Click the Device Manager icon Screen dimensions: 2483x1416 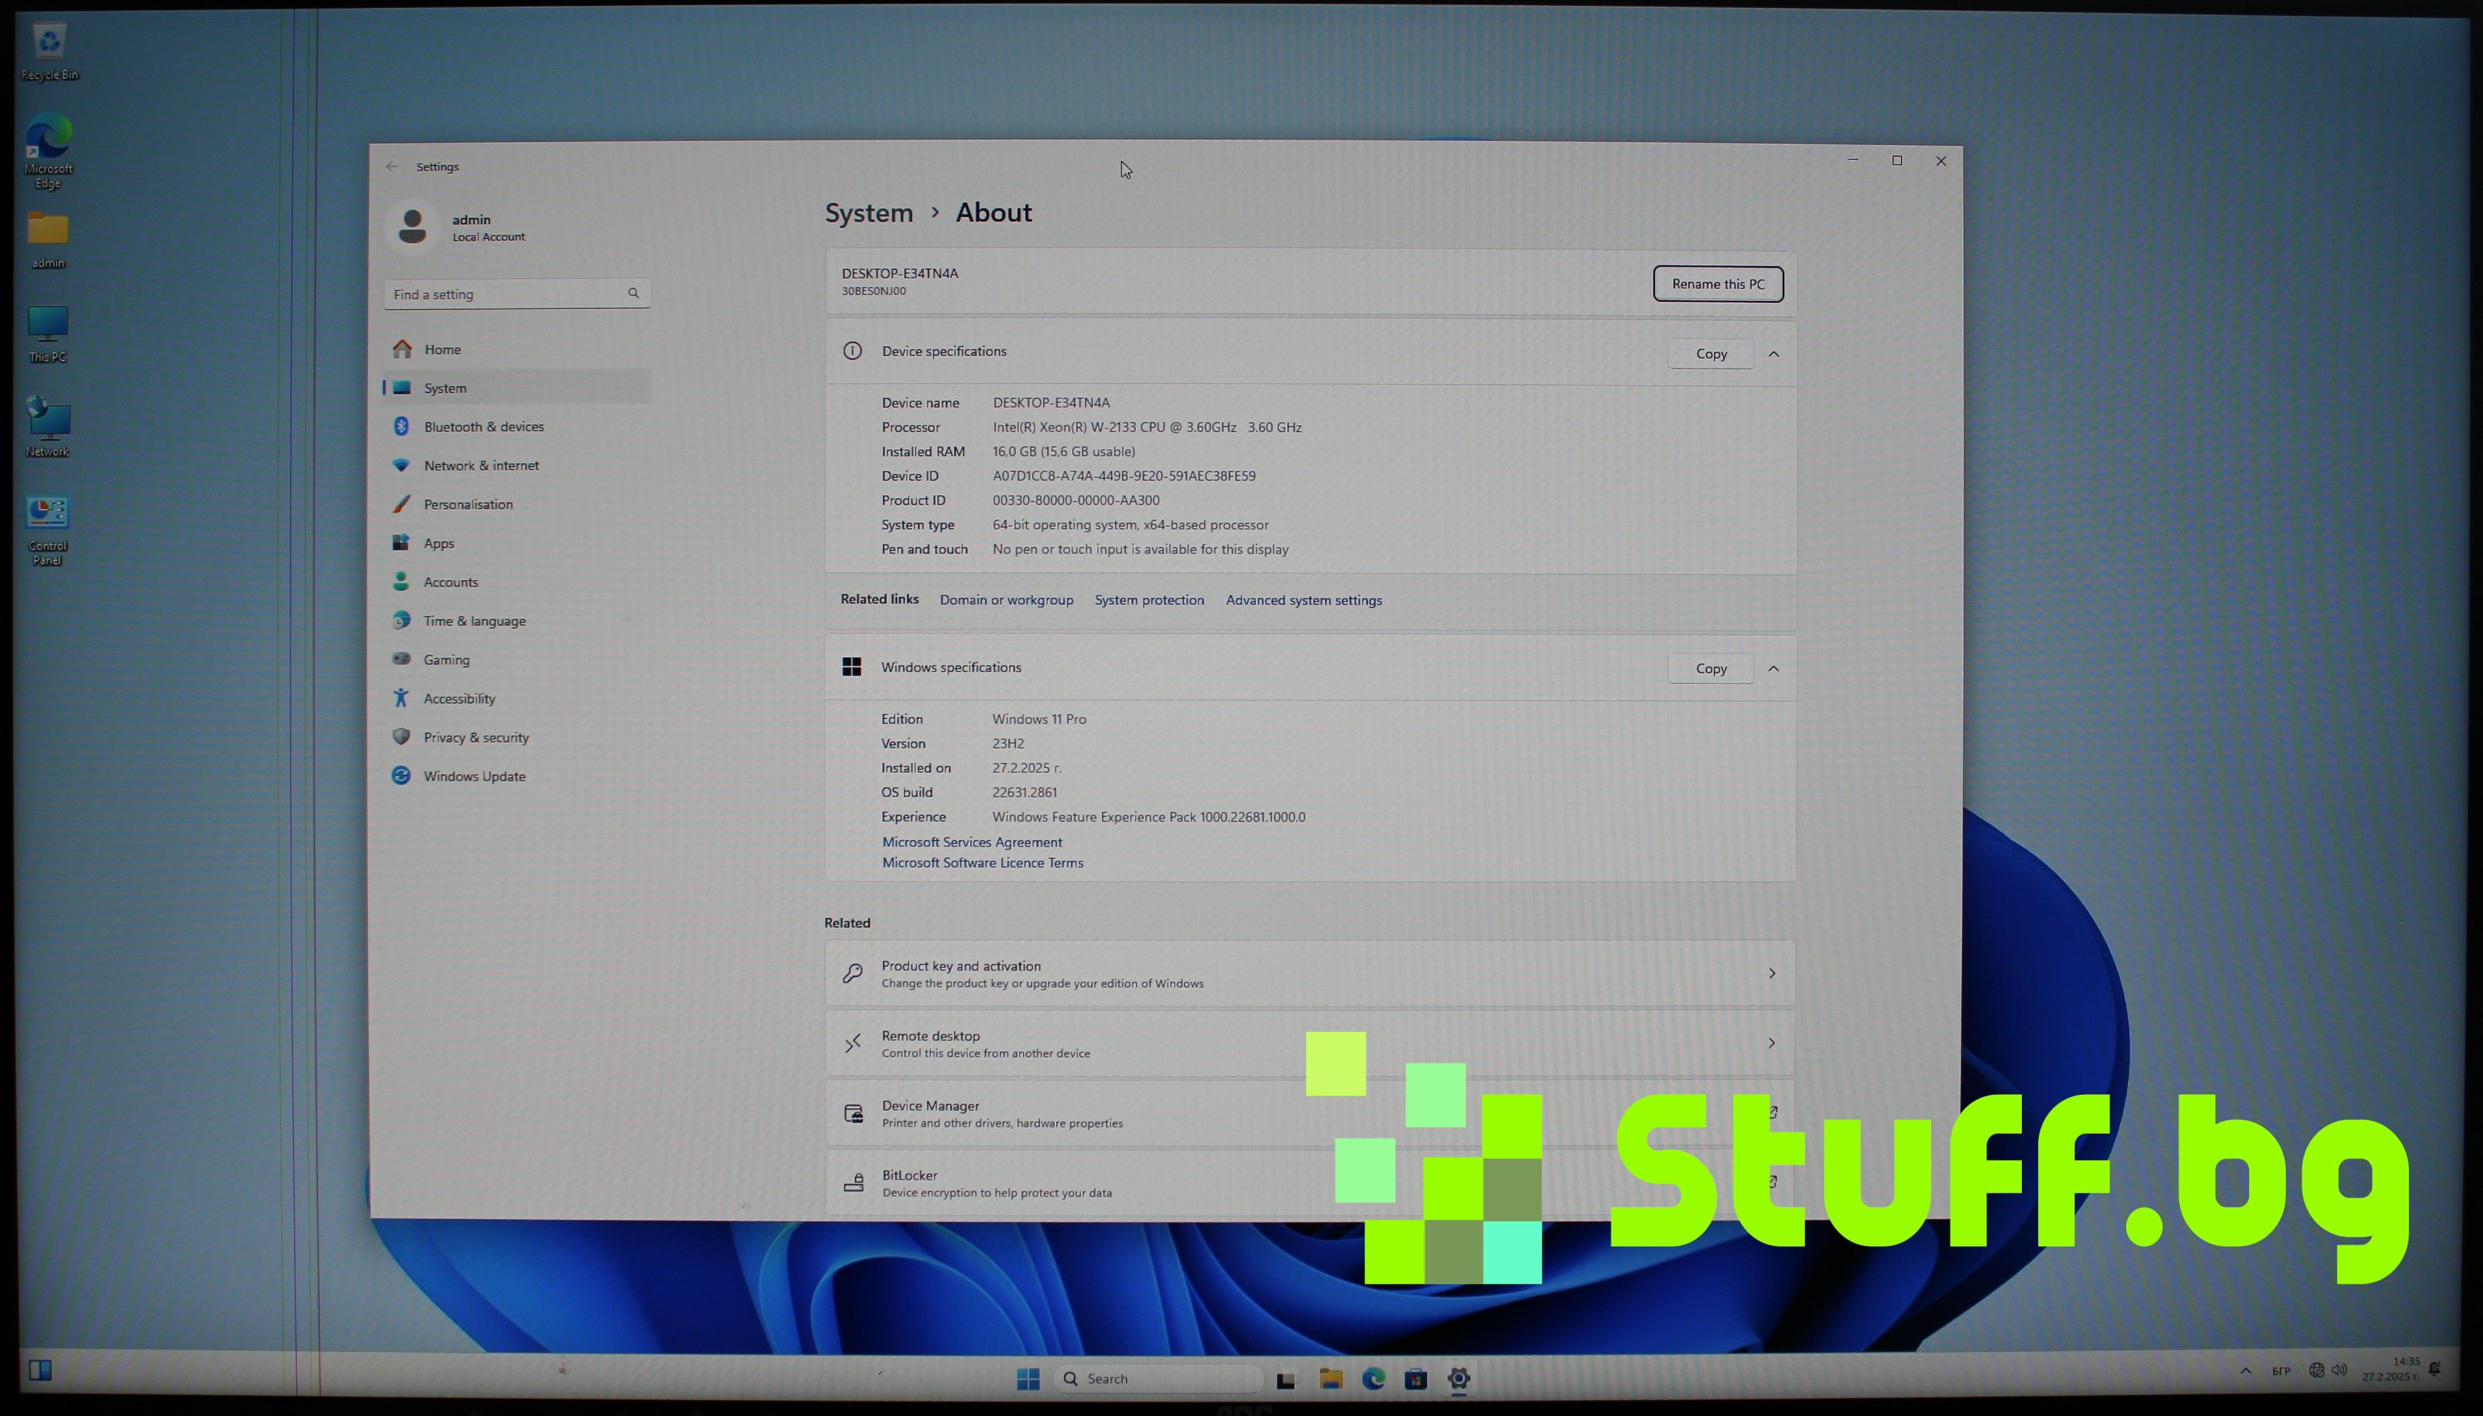click(x=853, y=1114)
